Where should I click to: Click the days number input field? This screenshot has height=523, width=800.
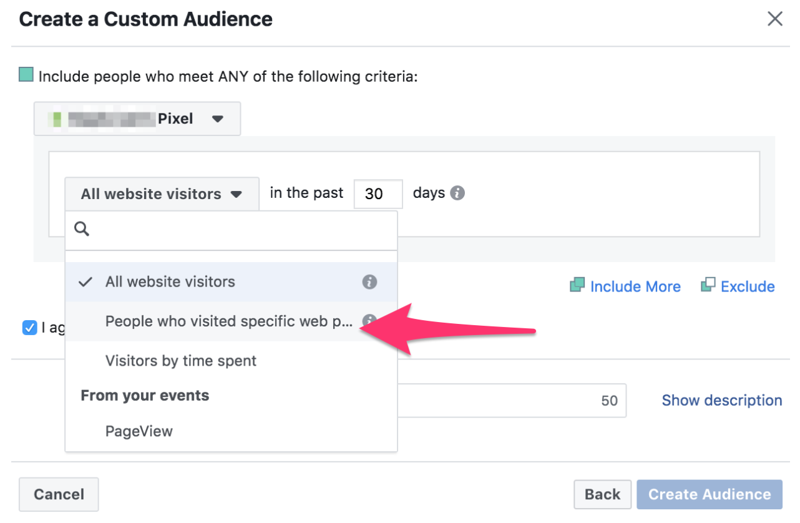378,194
